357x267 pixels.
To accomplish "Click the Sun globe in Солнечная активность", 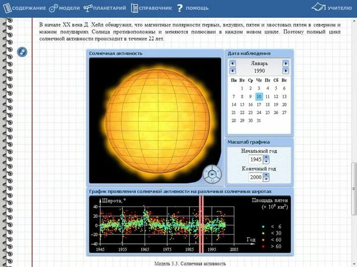I will pyautogui.click(x=158, y=121).
